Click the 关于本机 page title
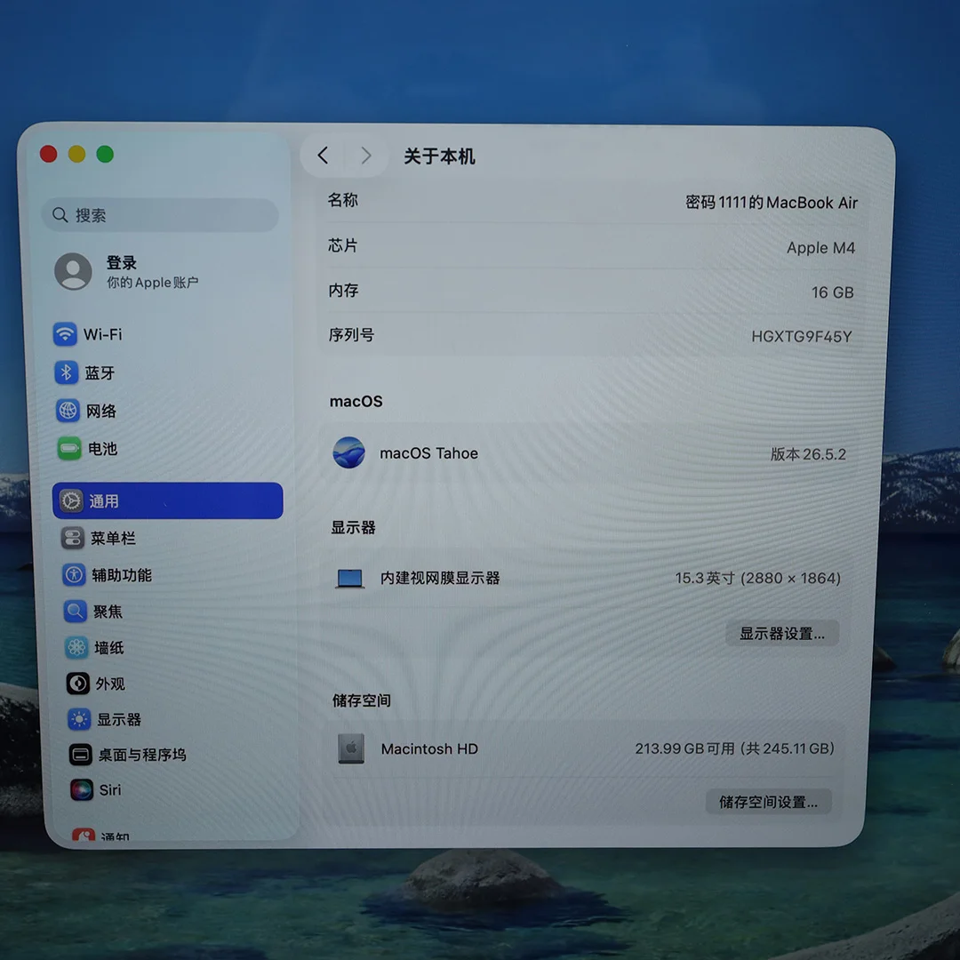960x960 pixels. [x=440, y=156]
